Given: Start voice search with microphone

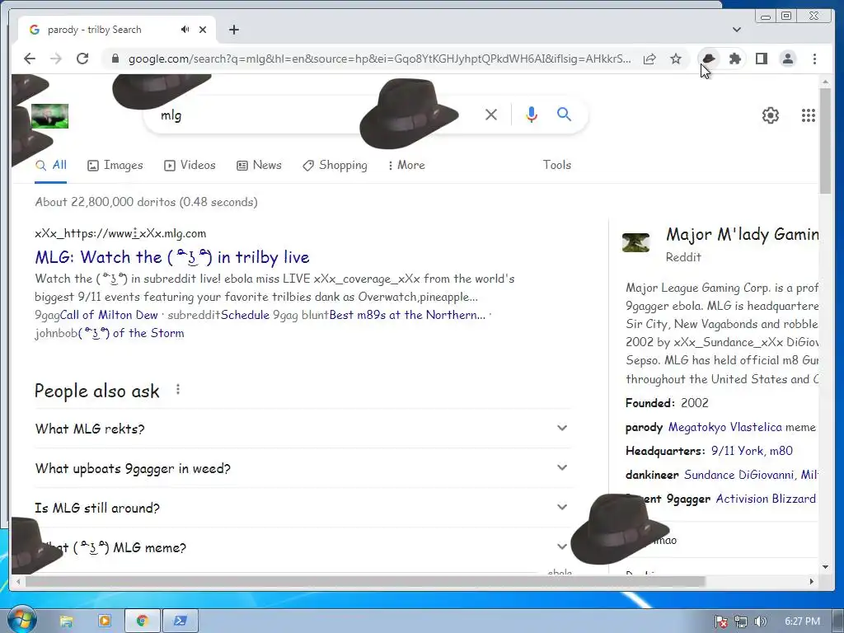Looking at the screenshot, I should (x=532, y=114).
